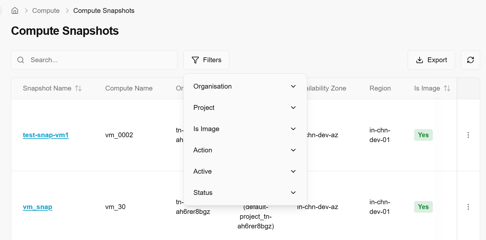Sort by Snapshot Name column arrows
This screenshot has height=240, width=486.
tap(78, 88)
